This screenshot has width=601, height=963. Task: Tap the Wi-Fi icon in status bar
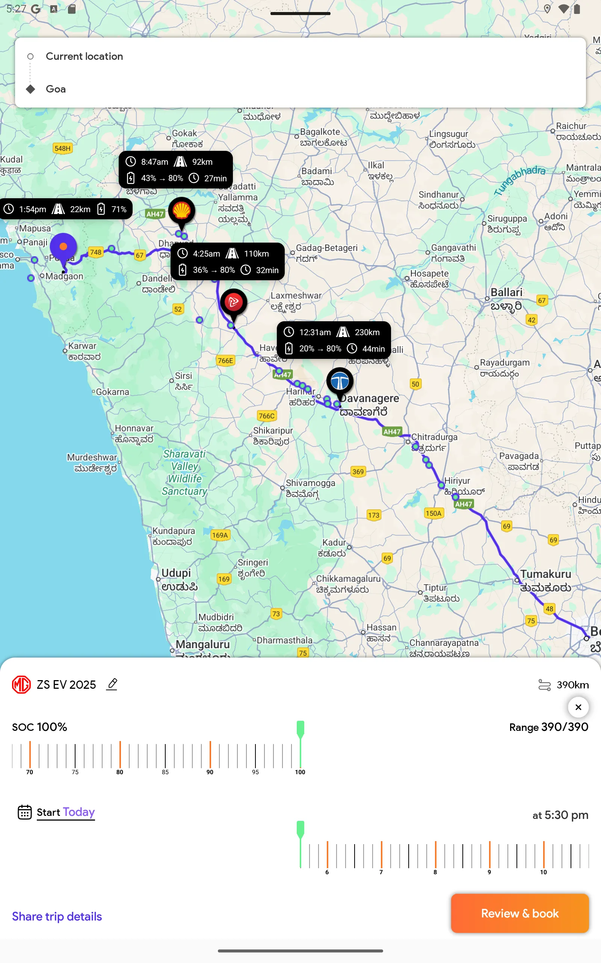(x=563, y=9)
